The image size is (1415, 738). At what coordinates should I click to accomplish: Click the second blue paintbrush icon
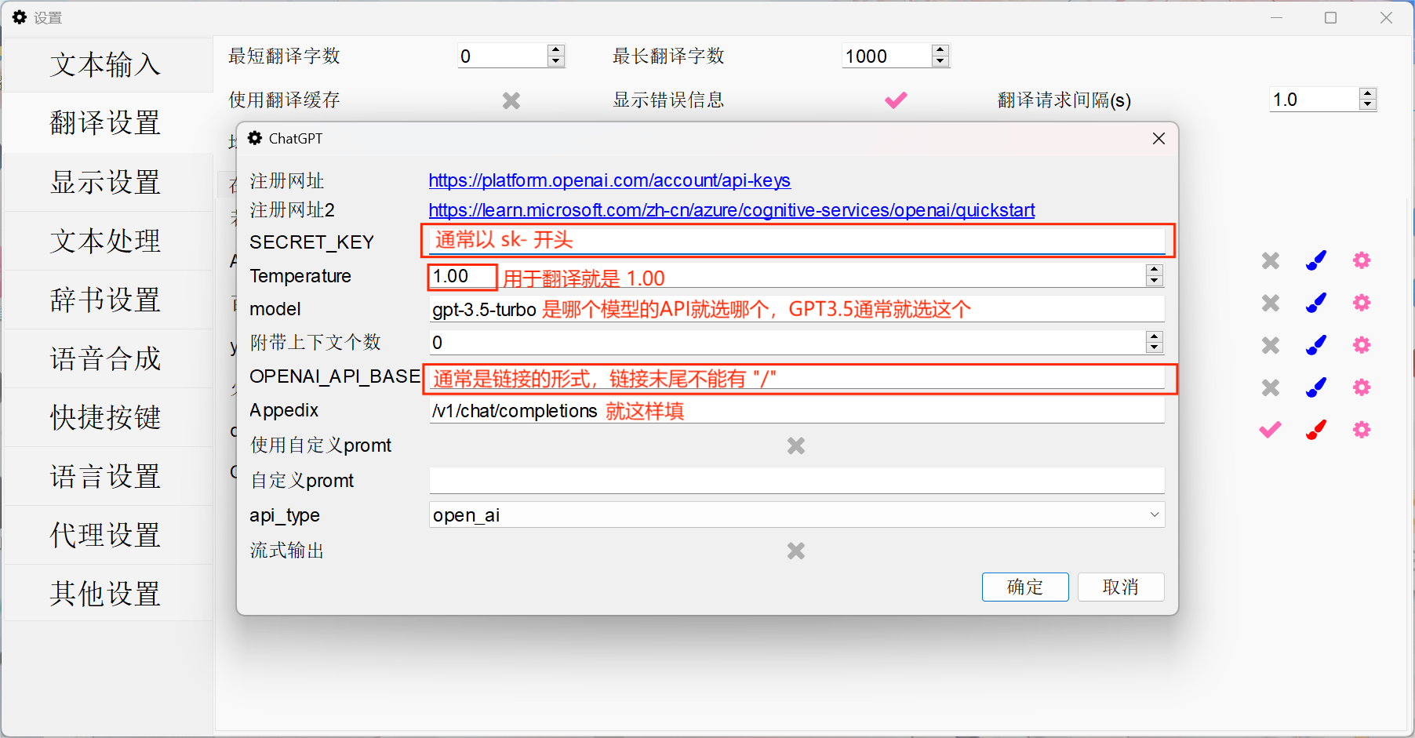(x=1316, y=303)
